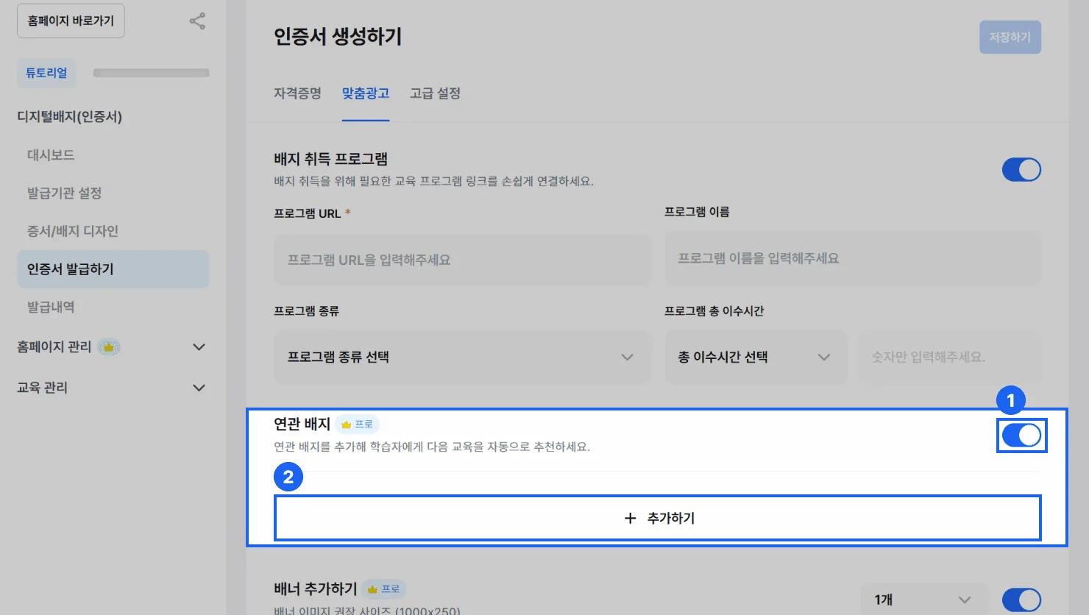This screenshot has height=615, width=1089.
Task: Click crown icon beside 홈페이지 관리
Action: 109,347
